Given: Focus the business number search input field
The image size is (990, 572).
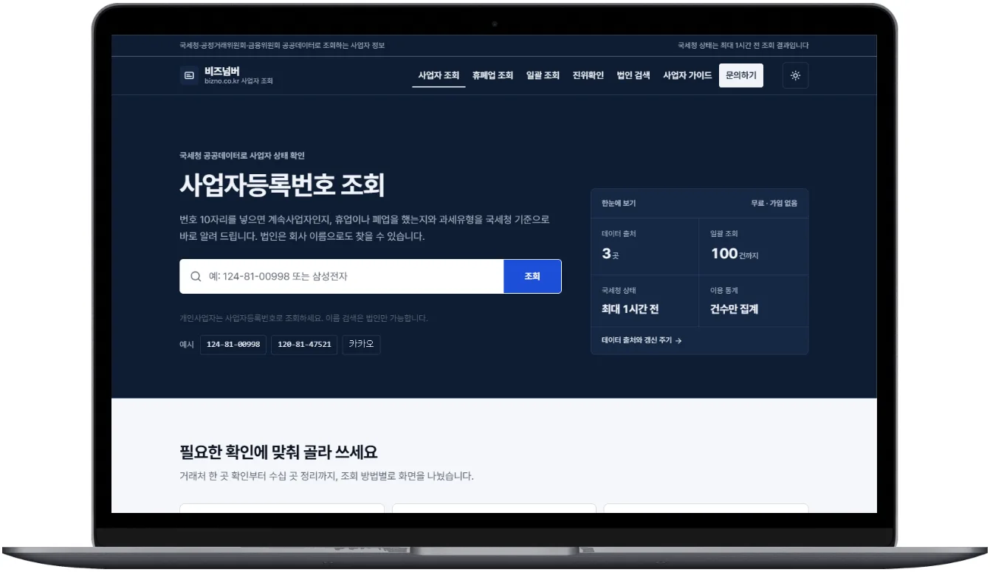Looking at the screenshot, I should coord(342,277).
